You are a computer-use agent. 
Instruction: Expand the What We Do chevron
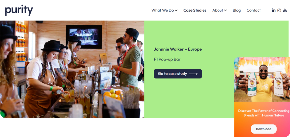pos(176,10)
